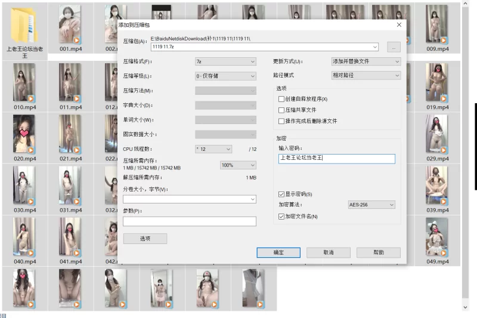Expand the 压缩等级 dropdown

click(x=225, y=76)
